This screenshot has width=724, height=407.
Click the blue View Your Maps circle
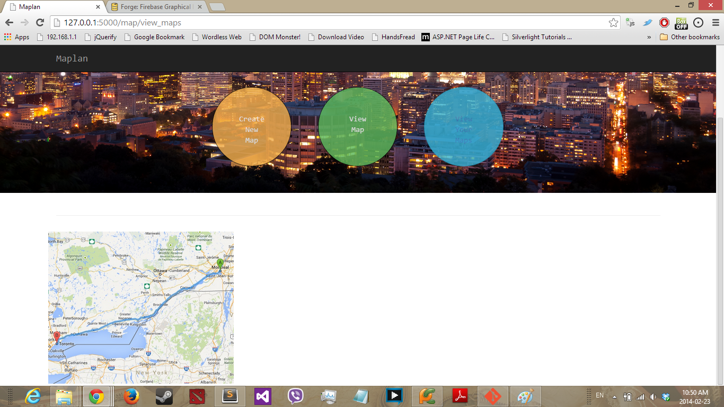(464, 127)
